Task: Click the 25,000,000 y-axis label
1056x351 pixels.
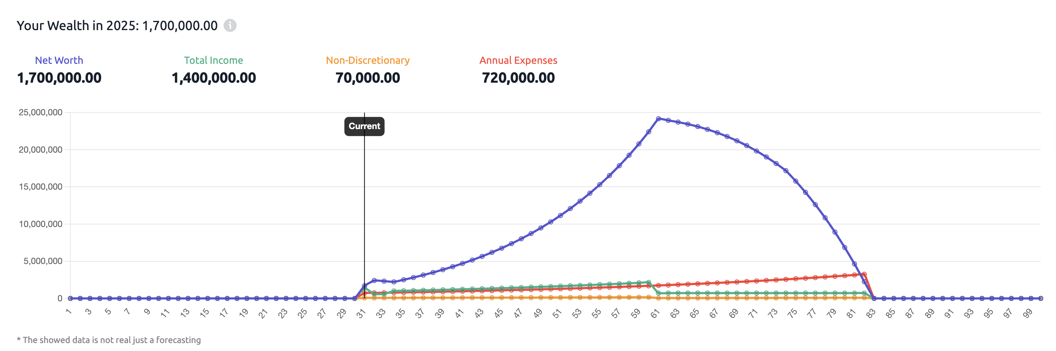Action: [41, 112]
